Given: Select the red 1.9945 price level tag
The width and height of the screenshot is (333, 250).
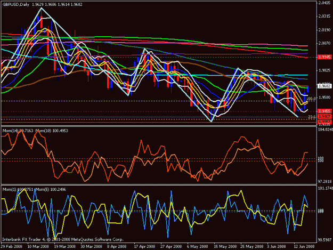Looking at the screenshot, I should click(x=324, y=57).
